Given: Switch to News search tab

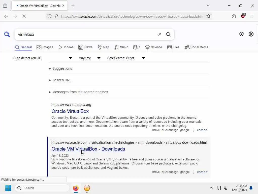Looking at the screenshot, I should (85, 47).
